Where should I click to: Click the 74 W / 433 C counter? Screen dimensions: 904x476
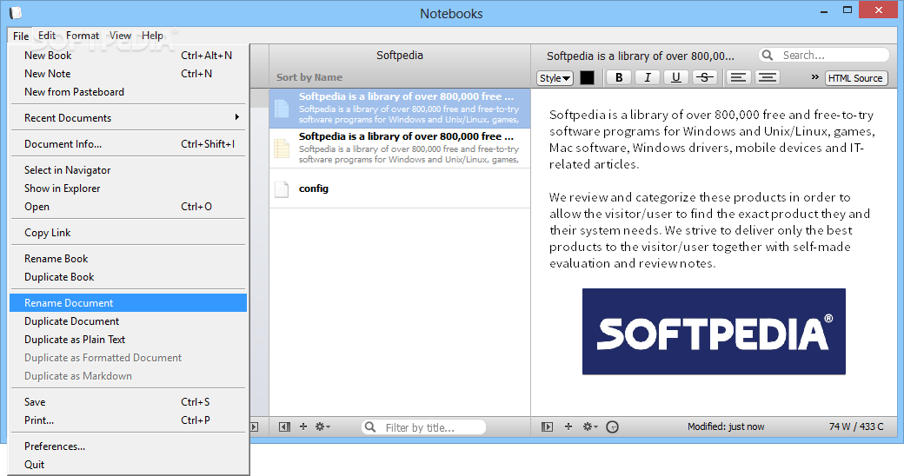856,427
